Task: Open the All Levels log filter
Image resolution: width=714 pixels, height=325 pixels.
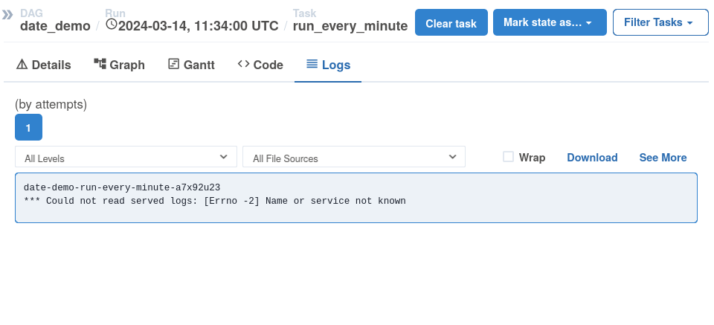Action: tap(126, 158)
